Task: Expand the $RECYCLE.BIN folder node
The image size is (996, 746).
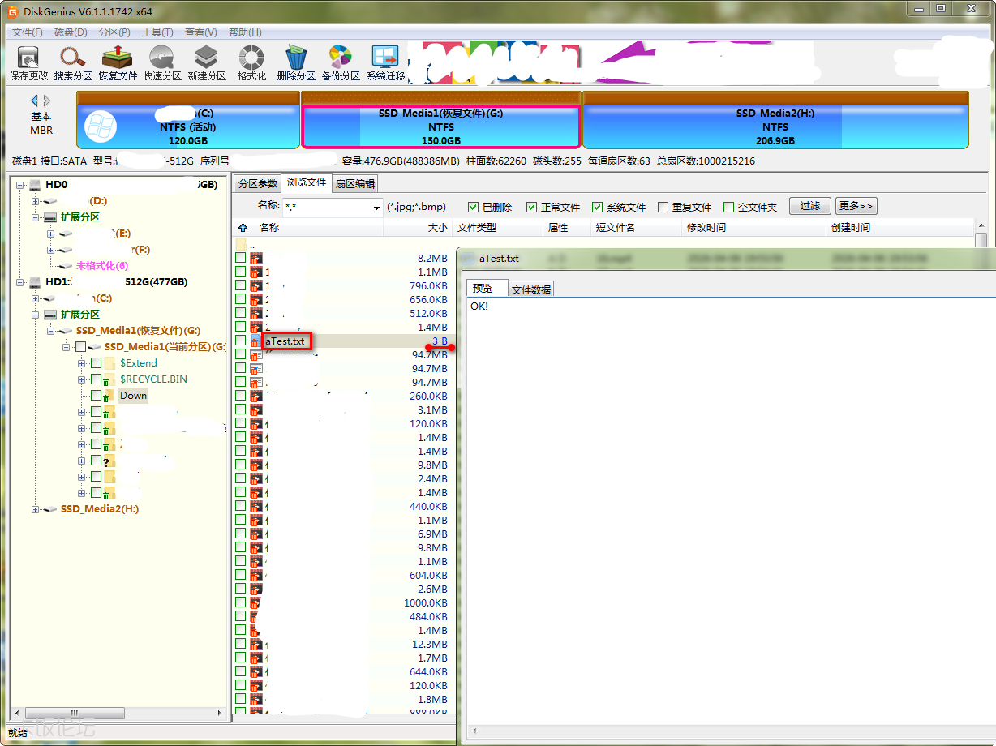Action: [81, 379]
